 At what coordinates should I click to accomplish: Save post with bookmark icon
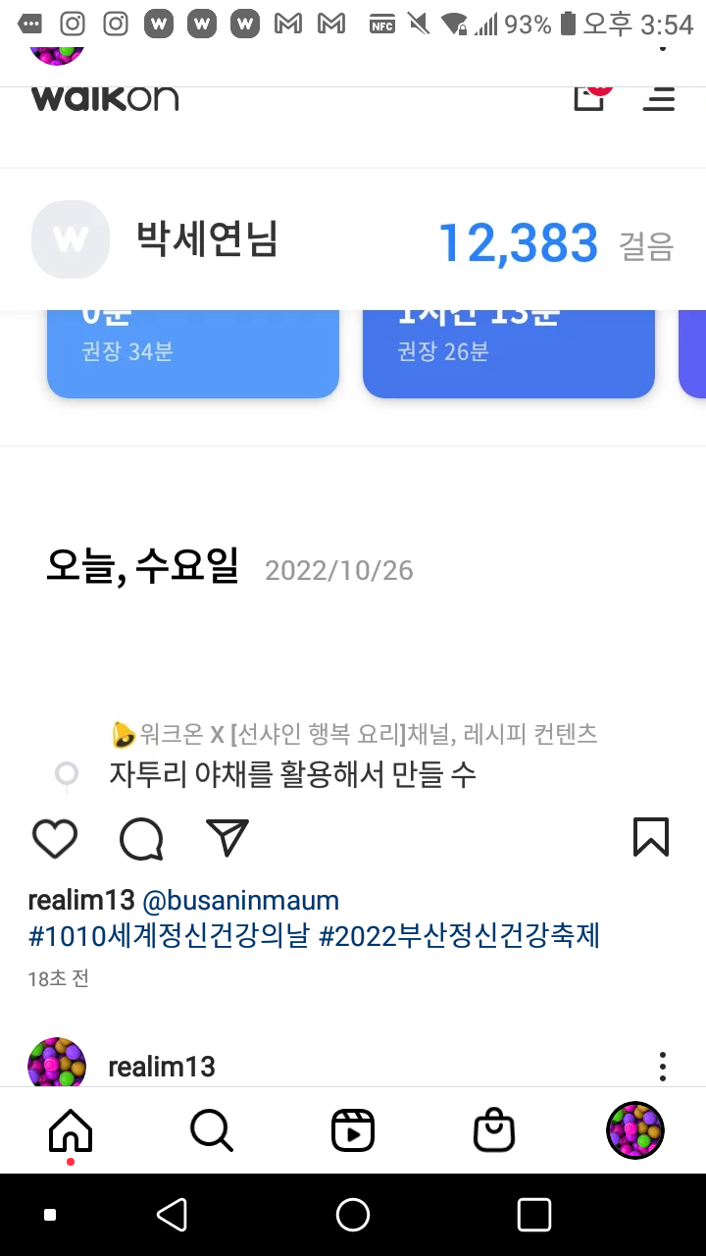pyautogui.click(x=651, y=838)
